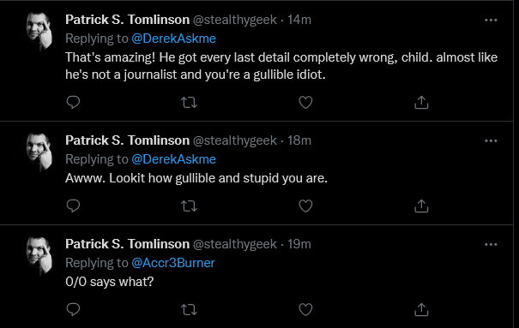The width and height of the screenshot is (519, 328).
Task: Like the 'Awww. Lookit' tweet
Action: click(305, 206)
